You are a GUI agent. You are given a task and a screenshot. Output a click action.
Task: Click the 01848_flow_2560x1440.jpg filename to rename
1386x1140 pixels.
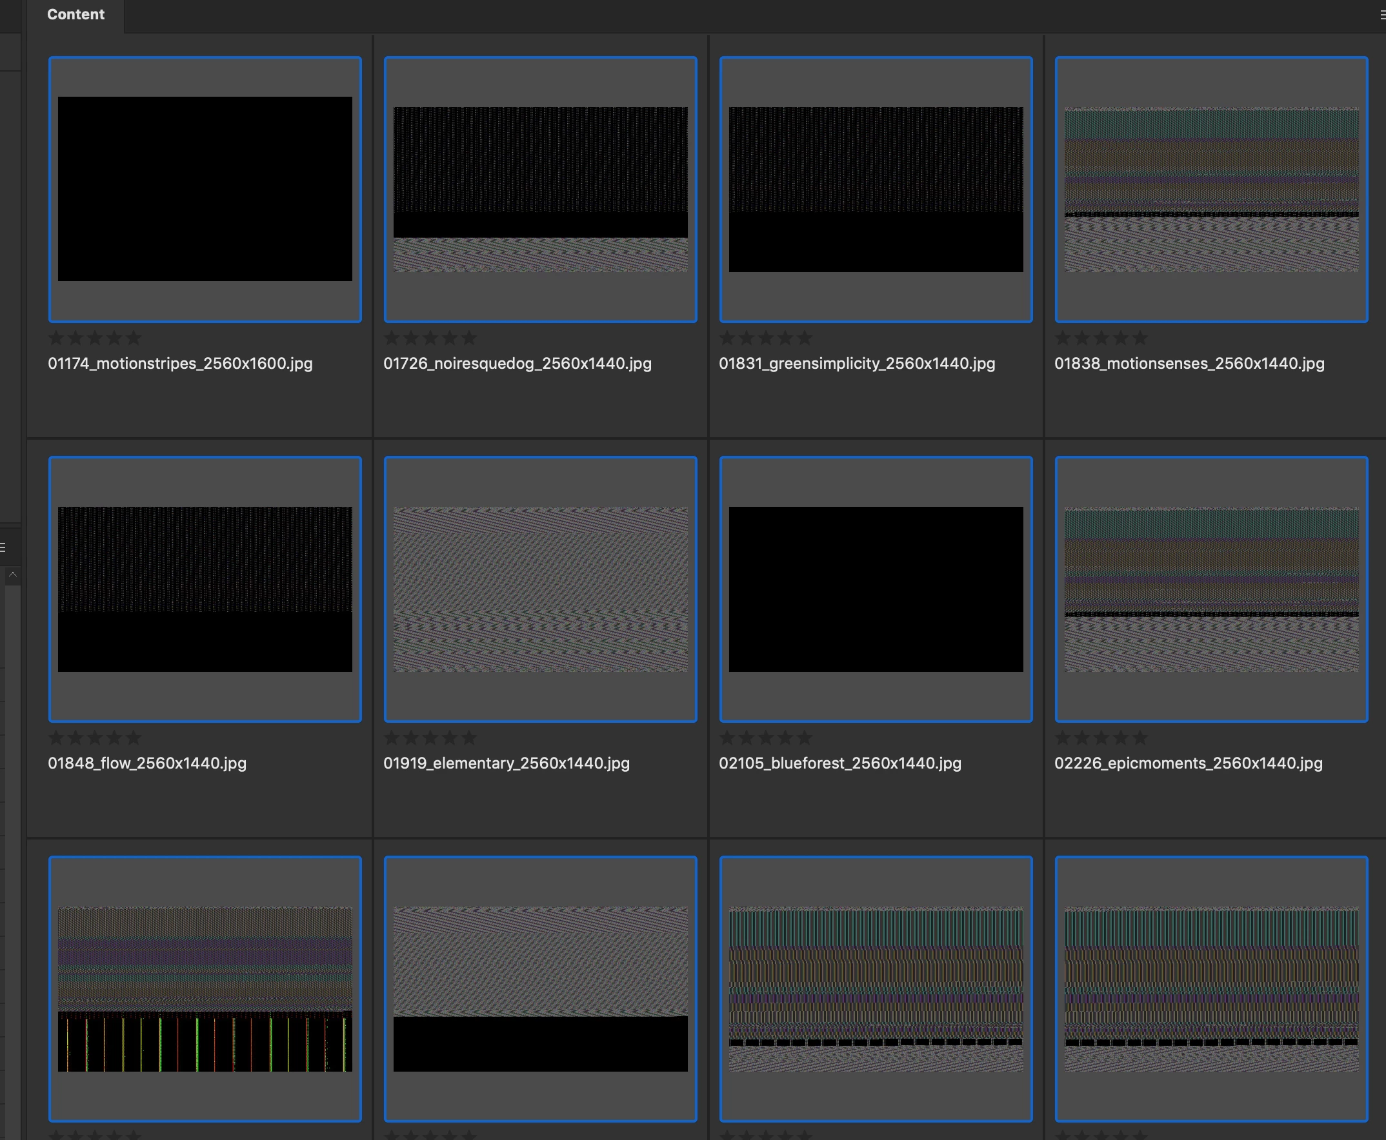147,763
